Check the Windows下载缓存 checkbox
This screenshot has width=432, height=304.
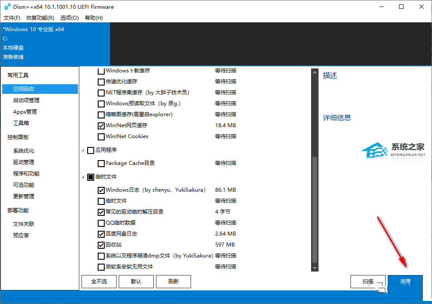(101, 71)
